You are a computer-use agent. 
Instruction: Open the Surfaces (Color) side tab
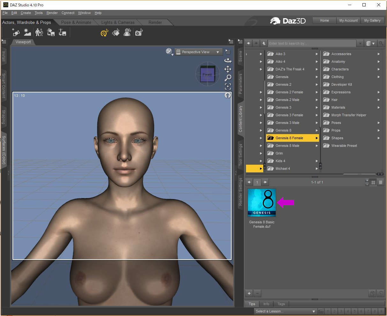click(4, 150)
